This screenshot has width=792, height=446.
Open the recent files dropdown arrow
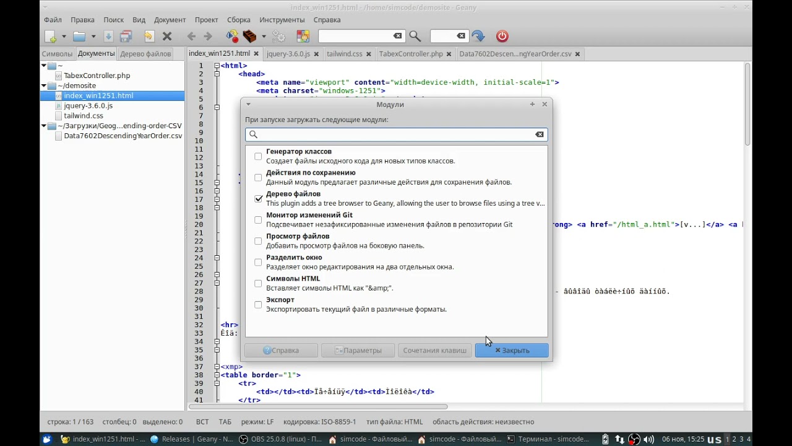(x=93, y=37)
